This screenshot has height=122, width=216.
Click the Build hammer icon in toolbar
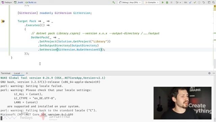coord(114,2)
